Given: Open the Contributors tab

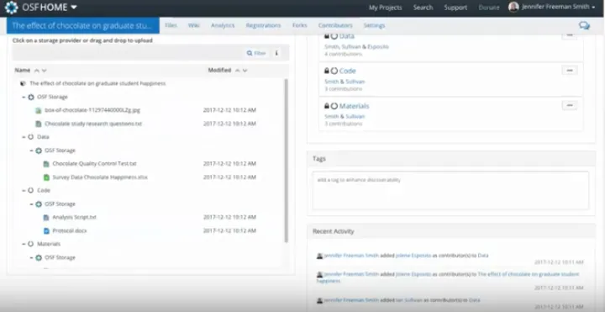Looking at the screenshot, I should (x=335, y=25).
